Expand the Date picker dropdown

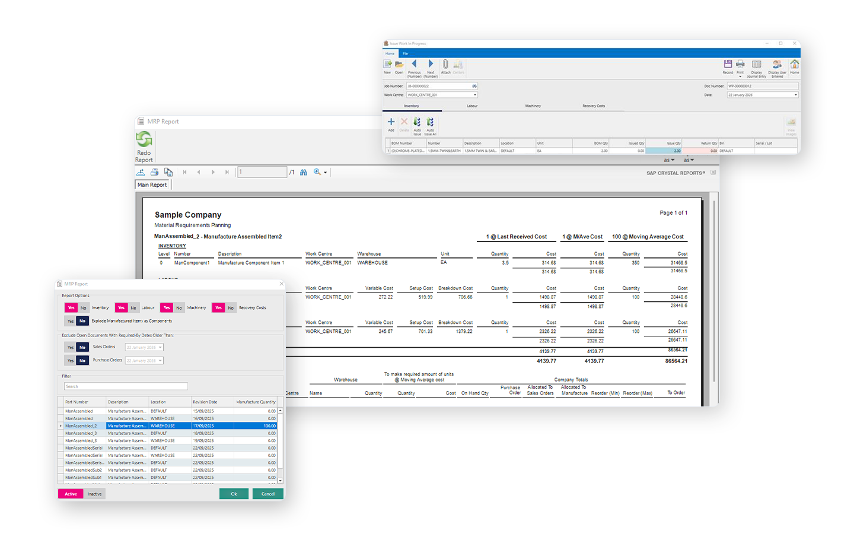795,95
